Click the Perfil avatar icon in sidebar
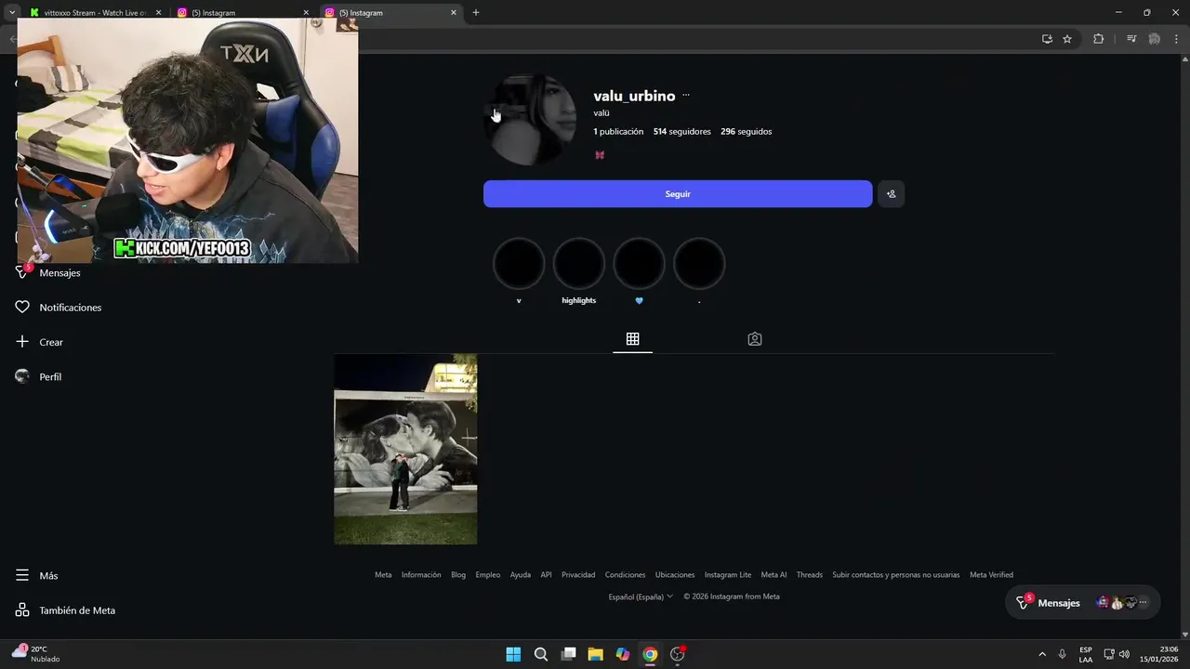The width and height of the screenshot is (1190, 669). tap(22, 376)
